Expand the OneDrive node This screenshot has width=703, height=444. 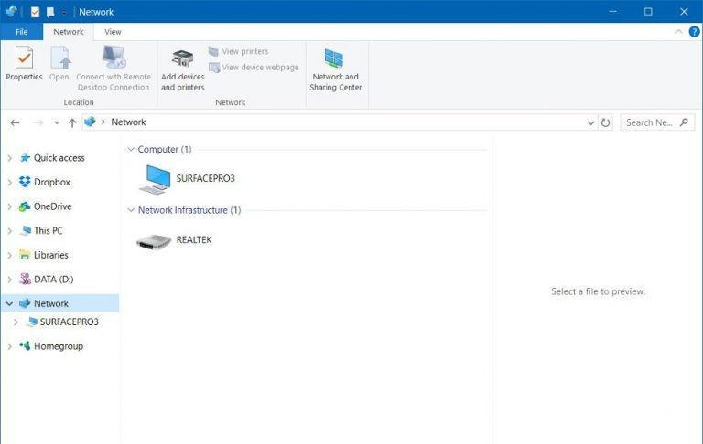[x=9, y=206]
